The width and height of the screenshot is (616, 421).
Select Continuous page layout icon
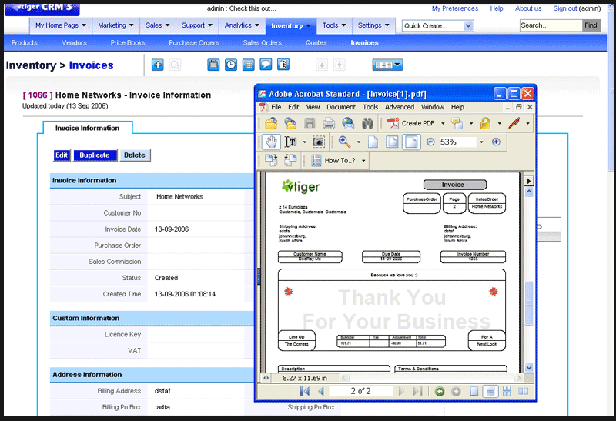coord(490,391)
